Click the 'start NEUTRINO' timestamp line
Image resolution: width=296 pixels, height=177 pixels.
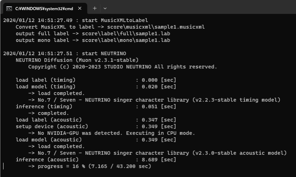(65, 53)
